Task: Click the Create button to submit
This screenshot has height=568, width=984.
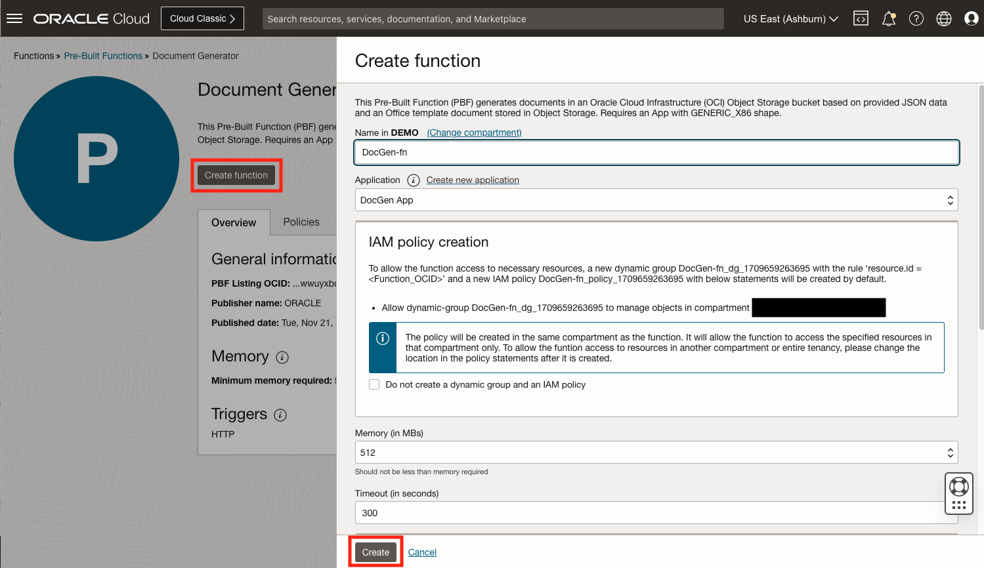Action: pyautogui.click(x=375, y=552)
